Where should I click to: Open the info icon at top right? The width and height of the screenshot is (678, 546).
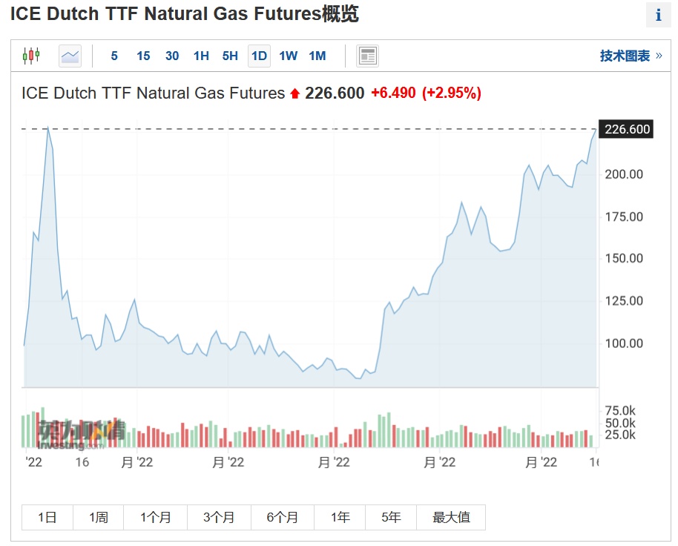tap(658, 15)
